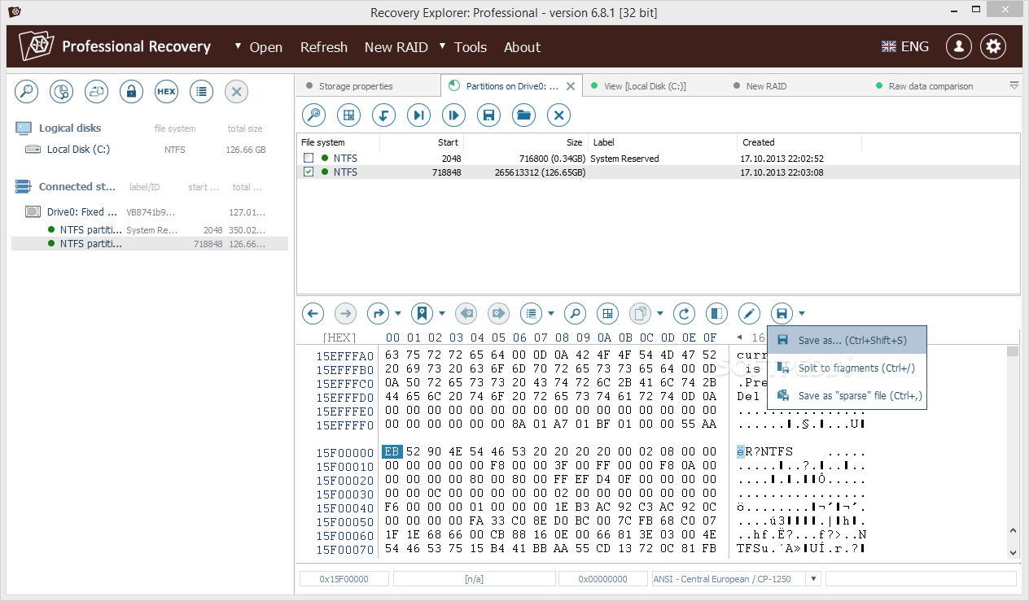Select the highlighted EB byte at 15F00000

point(392,452)
